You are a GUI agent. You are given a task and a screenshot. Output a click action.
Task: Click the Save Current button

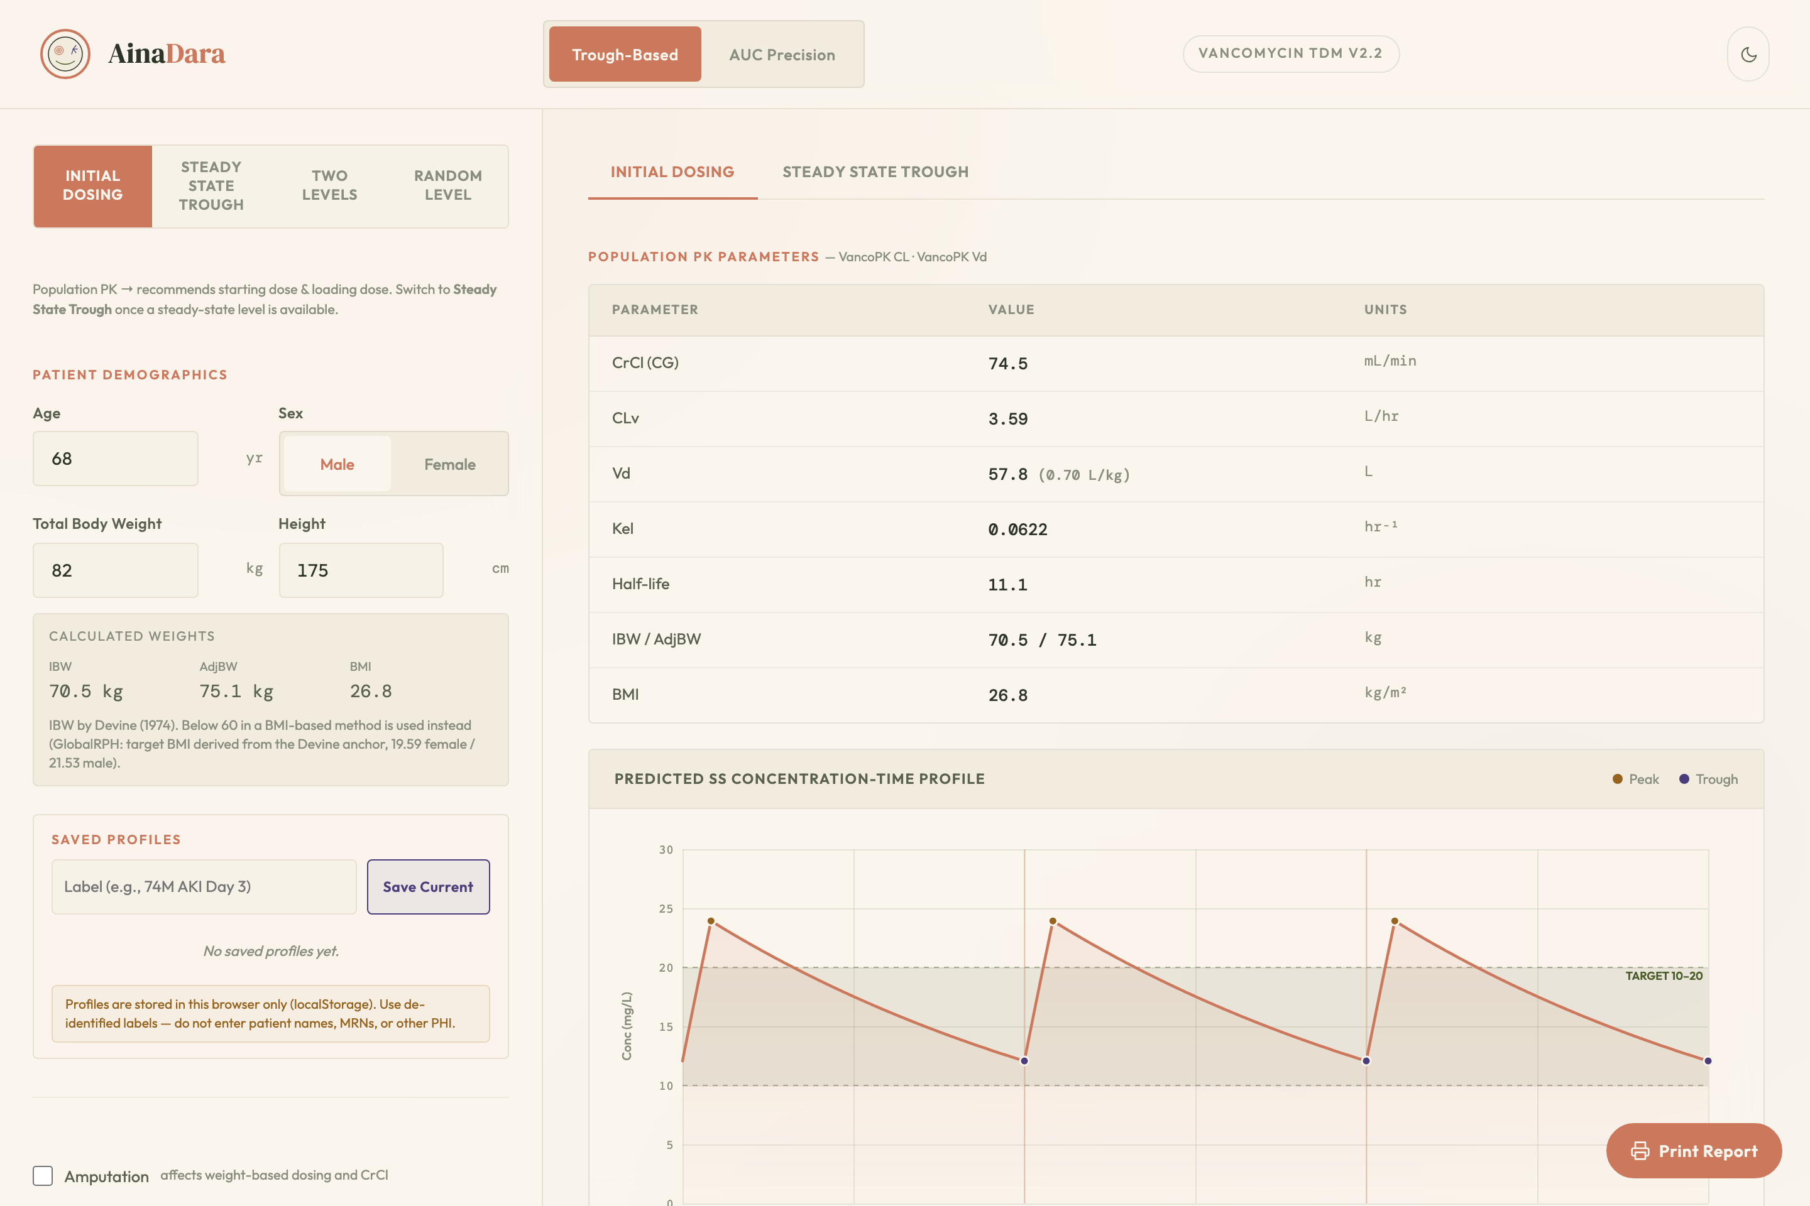pyautogui.click(x=428, y=886)
